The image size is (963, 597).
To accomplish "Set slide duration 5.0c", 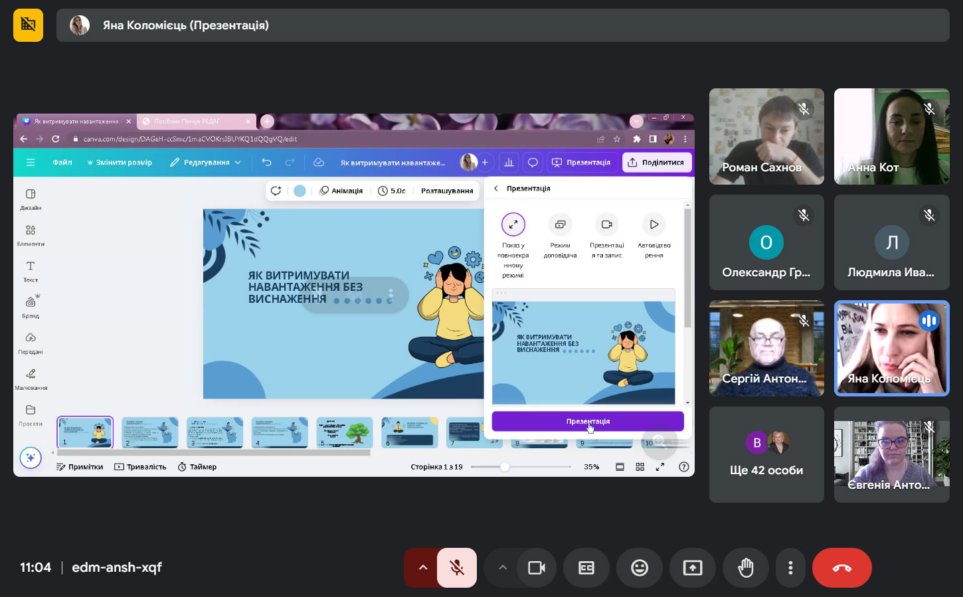I will click(392, 191).
